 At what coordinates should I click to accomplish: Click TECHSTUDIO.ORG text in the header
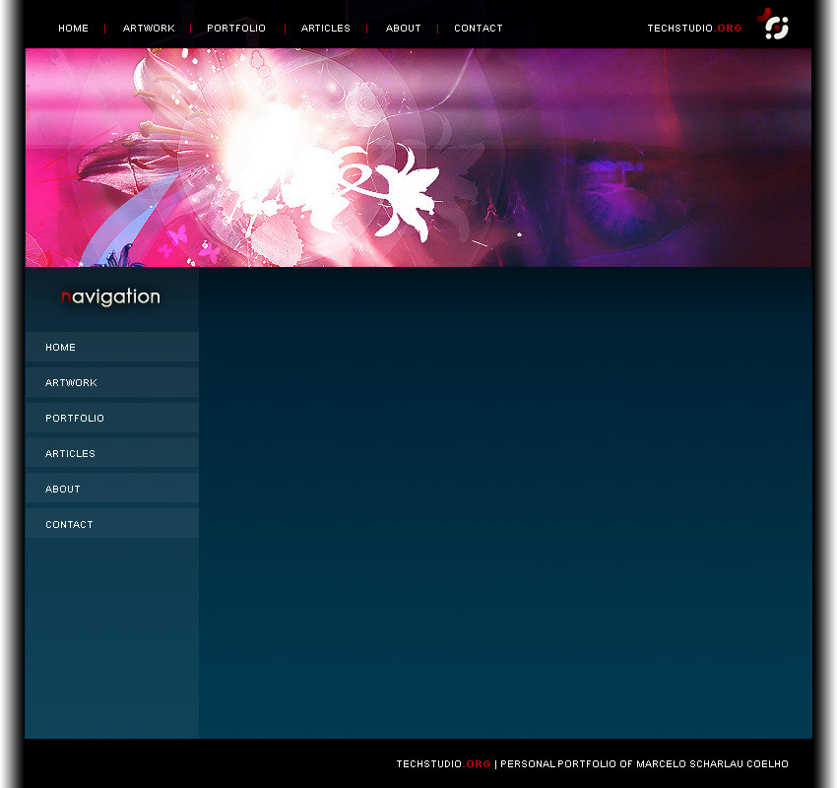click(694, 29)
